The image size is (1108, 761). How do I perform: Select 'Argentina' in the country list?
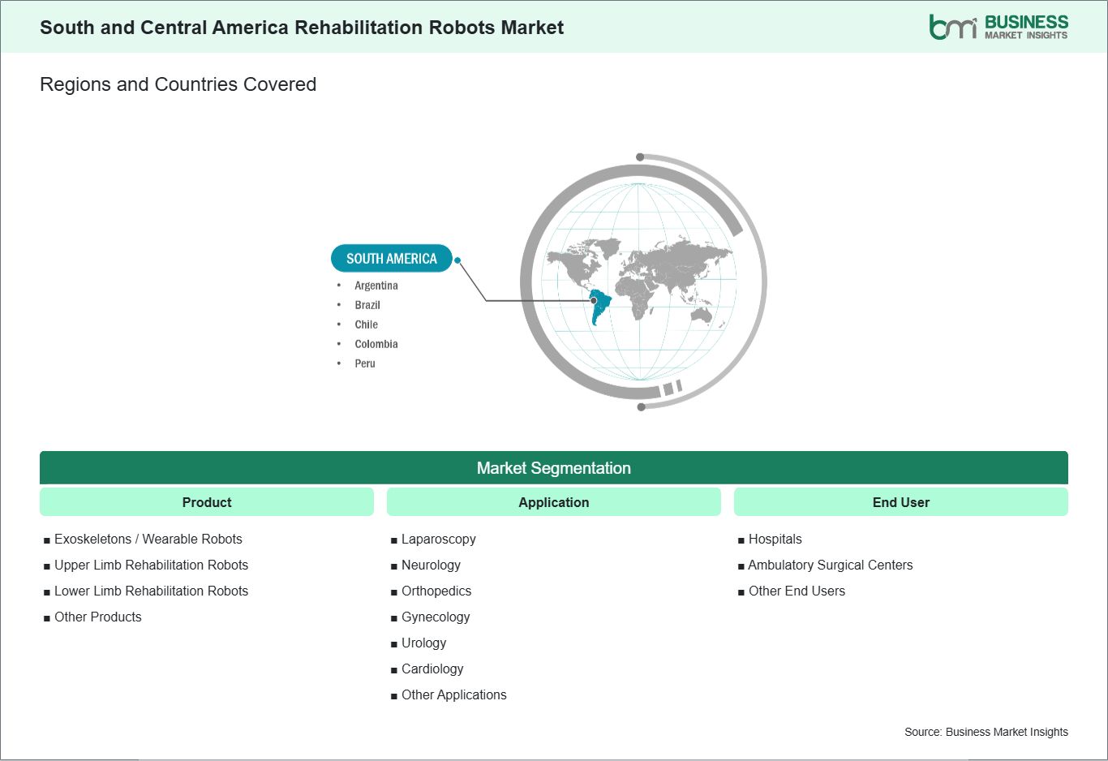[376, 286]
